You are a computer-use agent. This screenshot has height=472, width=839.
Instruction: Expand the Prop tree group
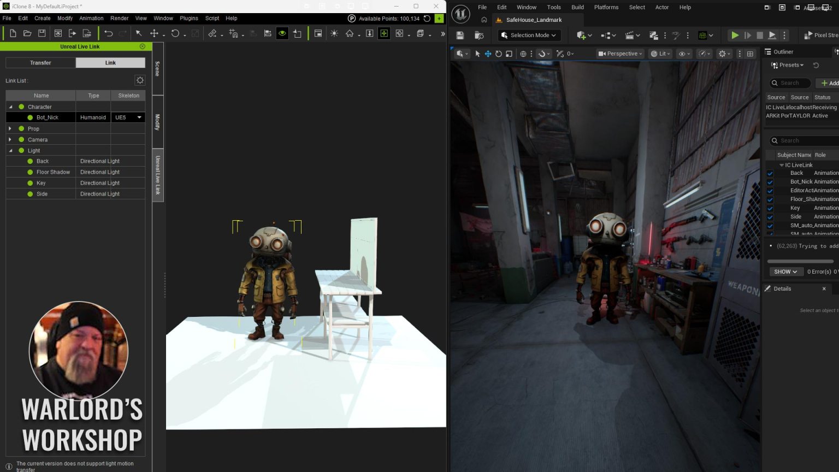(x=10, y=128)
